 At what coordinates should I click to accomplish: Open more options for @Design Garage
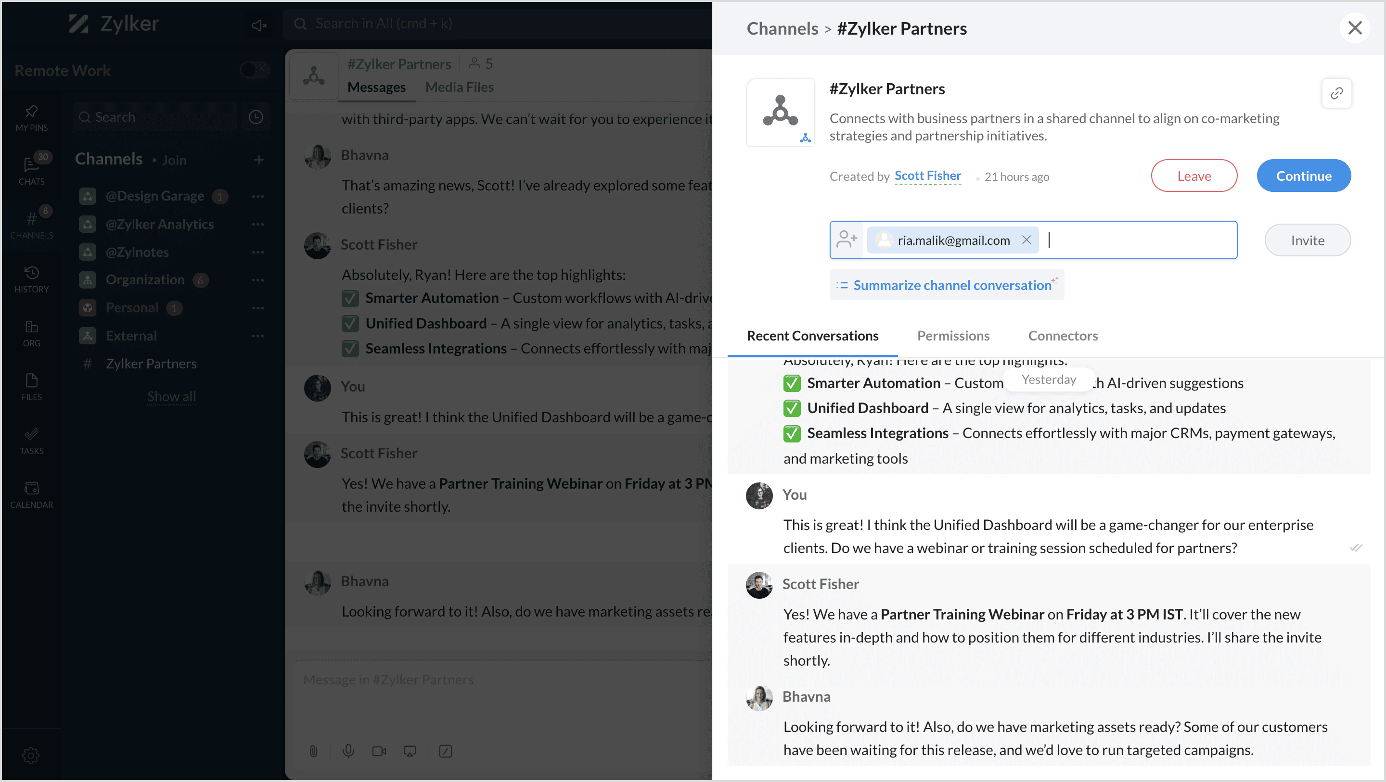258,196
